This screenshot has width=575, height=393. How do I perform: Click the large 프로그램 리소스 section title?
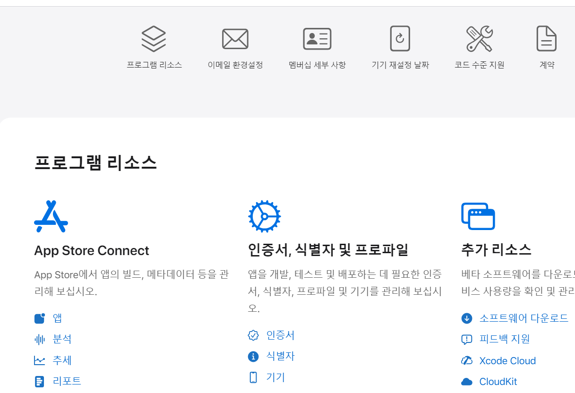pyautogui.click(x=95, y=163)
